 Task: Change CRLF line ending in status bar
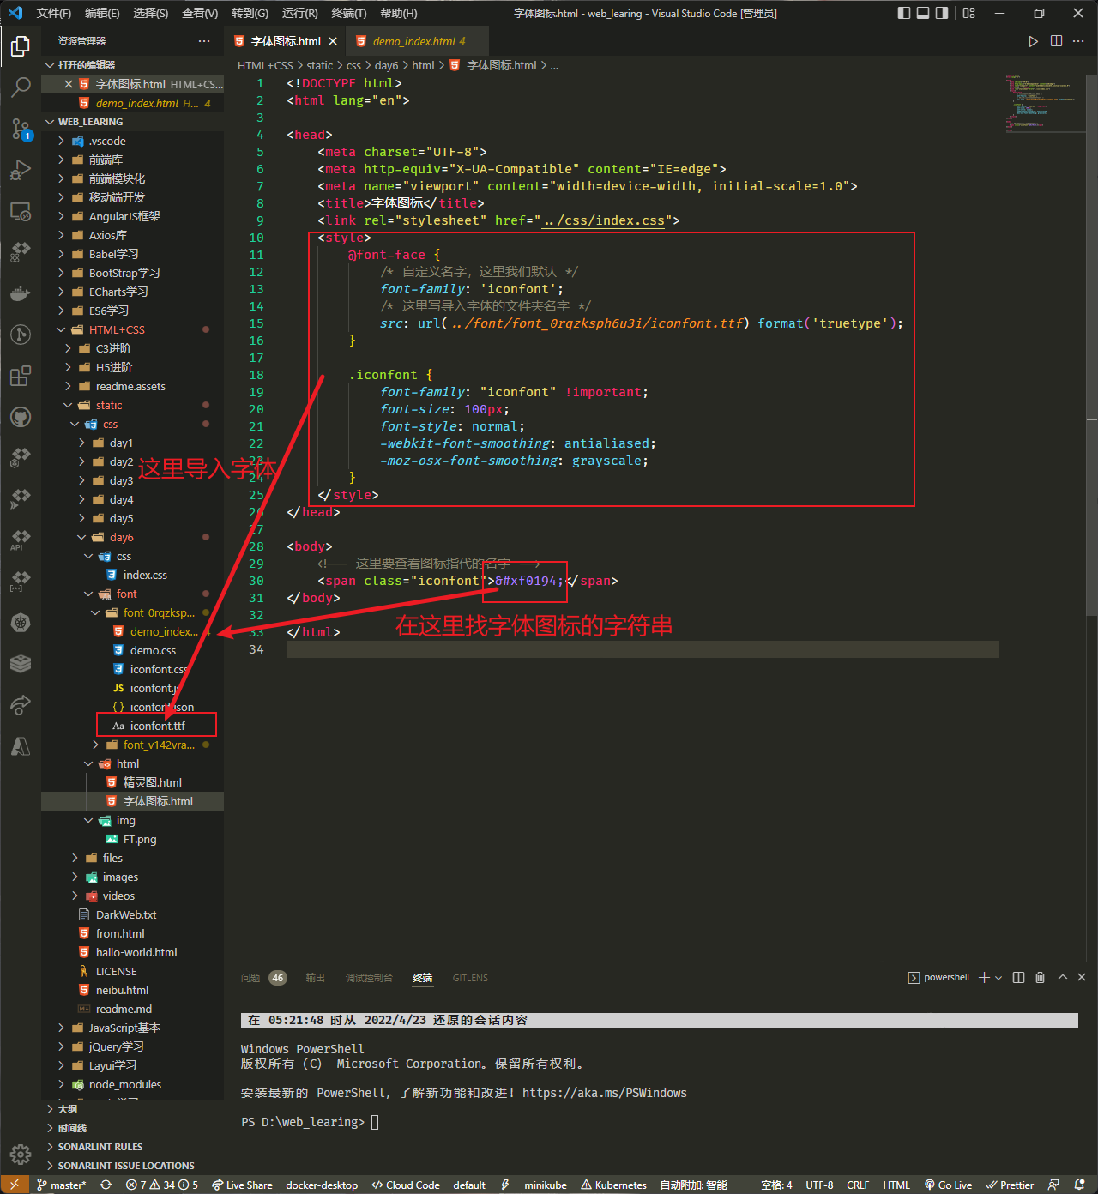[858, 1185]
